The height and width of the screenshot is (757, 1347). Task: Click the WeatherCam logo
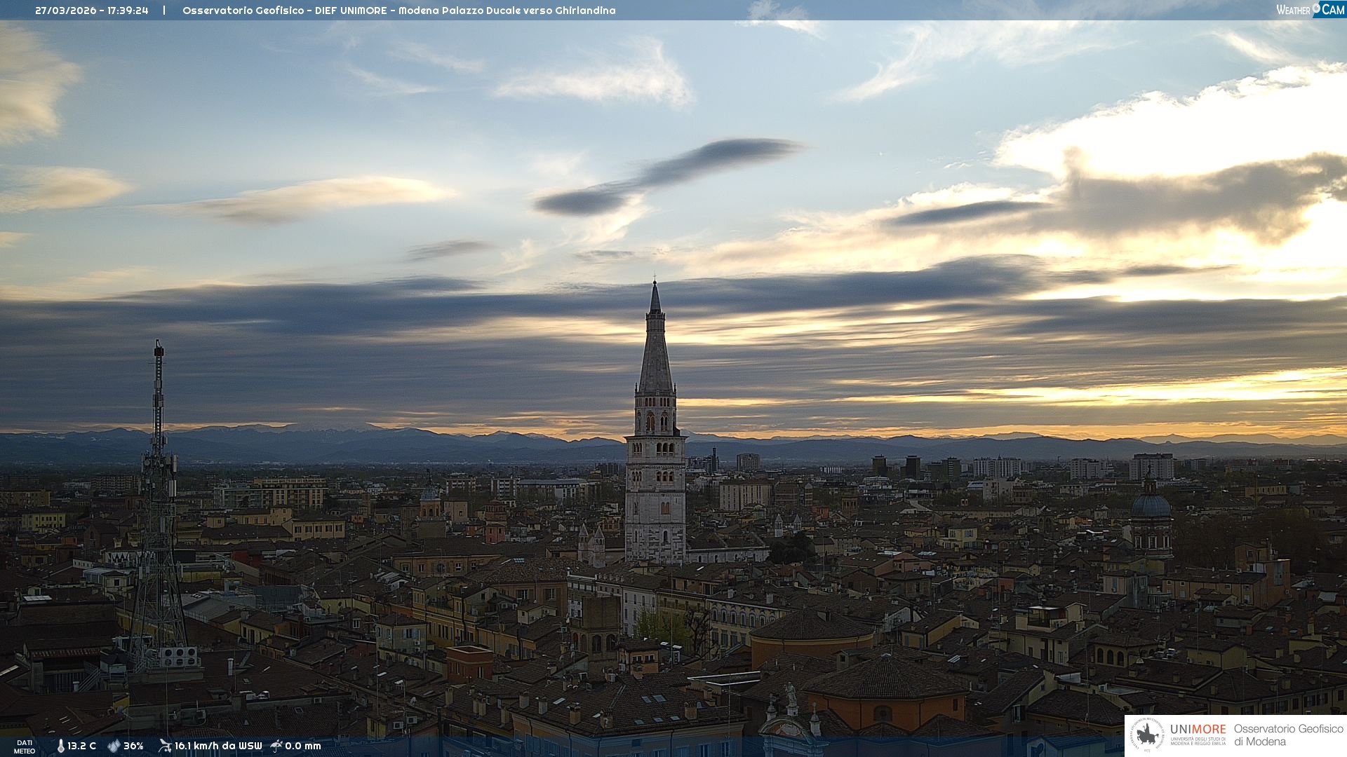tap(1310, 10)
